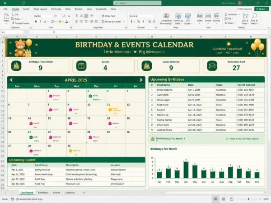The image size is (271, 203).
Task: Toggle italic formatting
Action: click(40, 22)
